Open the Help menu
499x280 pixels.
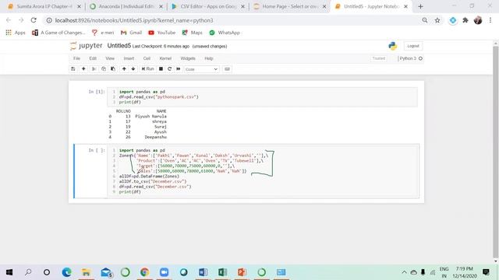point(209,58)
